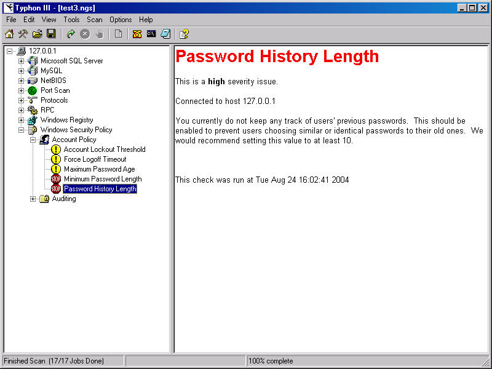492x369 pixels.
Task: Click the Auditing folder icon
Action: (x=44, y=199)
